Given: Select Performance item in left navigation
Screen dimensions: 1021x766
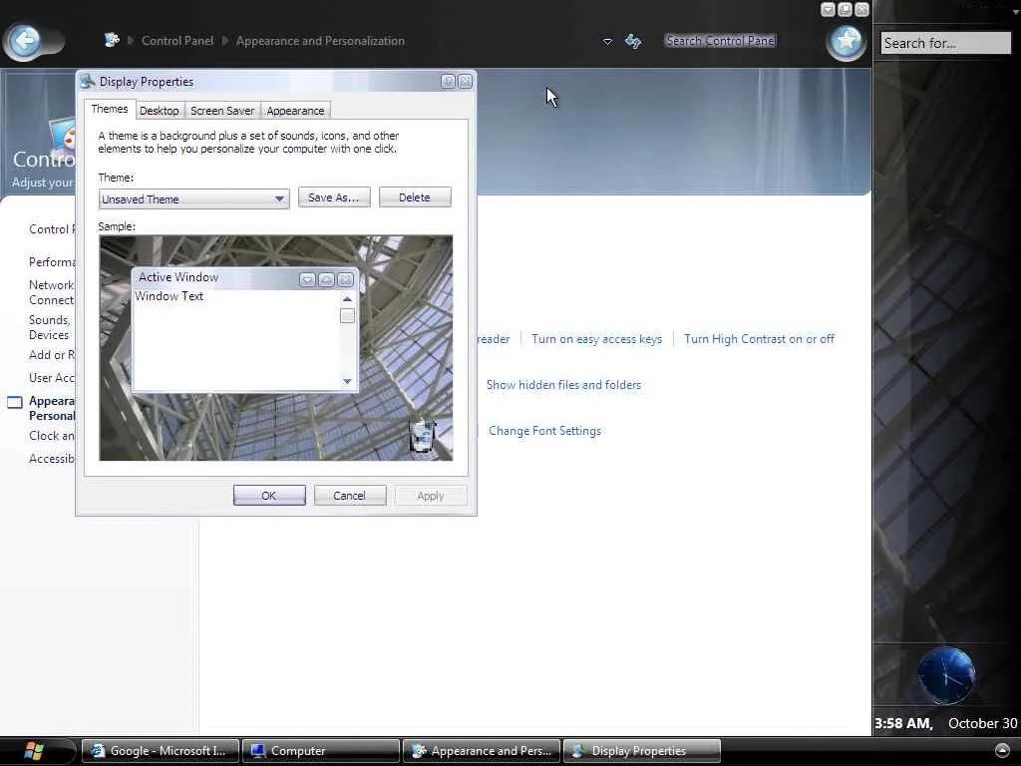Looking at the screenshot, I should point(52,262).
